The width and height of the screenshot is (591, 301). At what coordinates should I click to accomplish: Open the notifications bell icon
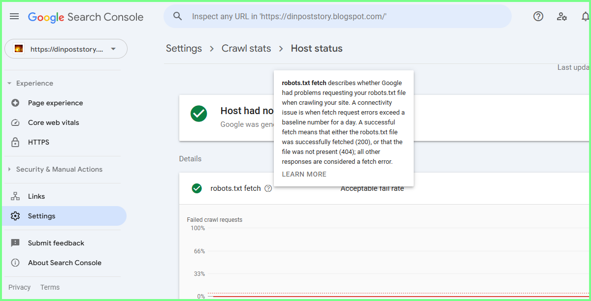(x=586, y=16)
